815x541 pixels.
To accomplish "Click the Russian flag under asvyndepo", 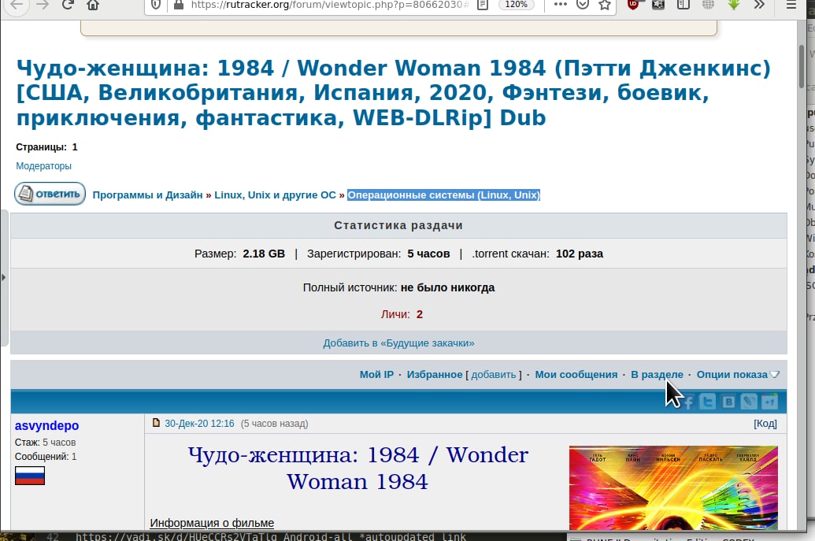I will pyautogui.click(x=30, y=476).
